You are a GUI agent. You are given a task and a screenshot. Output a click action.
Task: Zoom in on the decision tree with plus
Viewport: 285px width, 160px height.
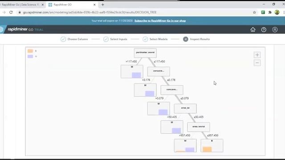coord(257,55)
